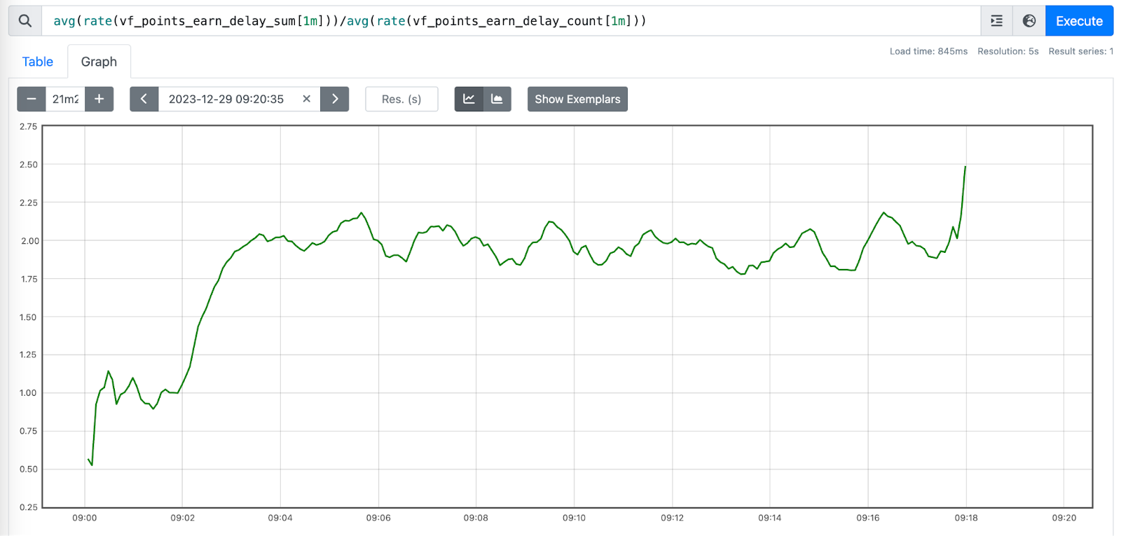Viewport: 1121px width, 536px height.
Task: Run the query with Execute
Action: tap(1079, 21)
